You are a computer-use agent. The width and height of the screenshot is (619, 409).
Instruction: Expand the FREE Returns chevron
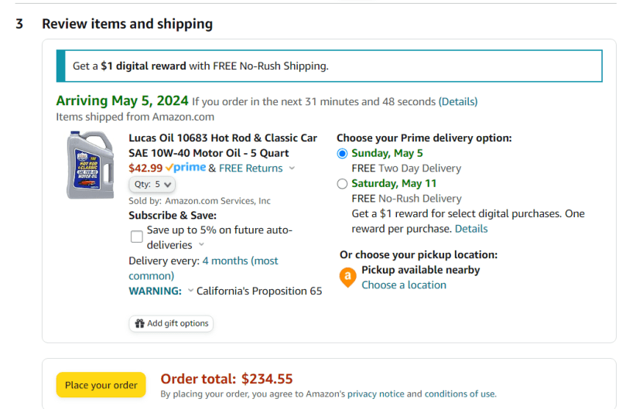(x=292, y=169)
